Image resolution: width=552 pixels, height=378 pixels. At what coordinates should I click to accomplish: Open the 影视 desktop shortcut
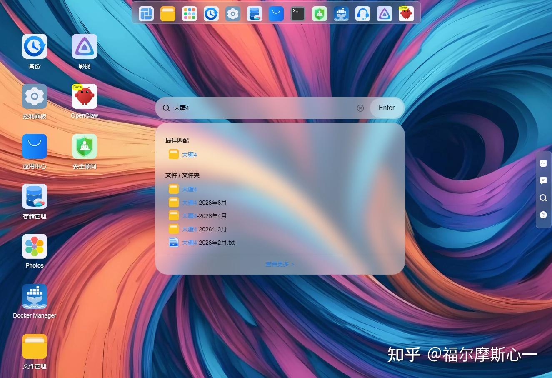85,46
